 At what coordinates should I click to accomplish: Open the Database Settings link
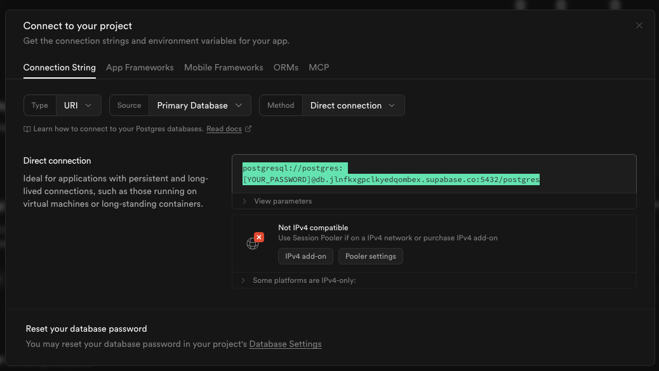[x=285, y=344]
